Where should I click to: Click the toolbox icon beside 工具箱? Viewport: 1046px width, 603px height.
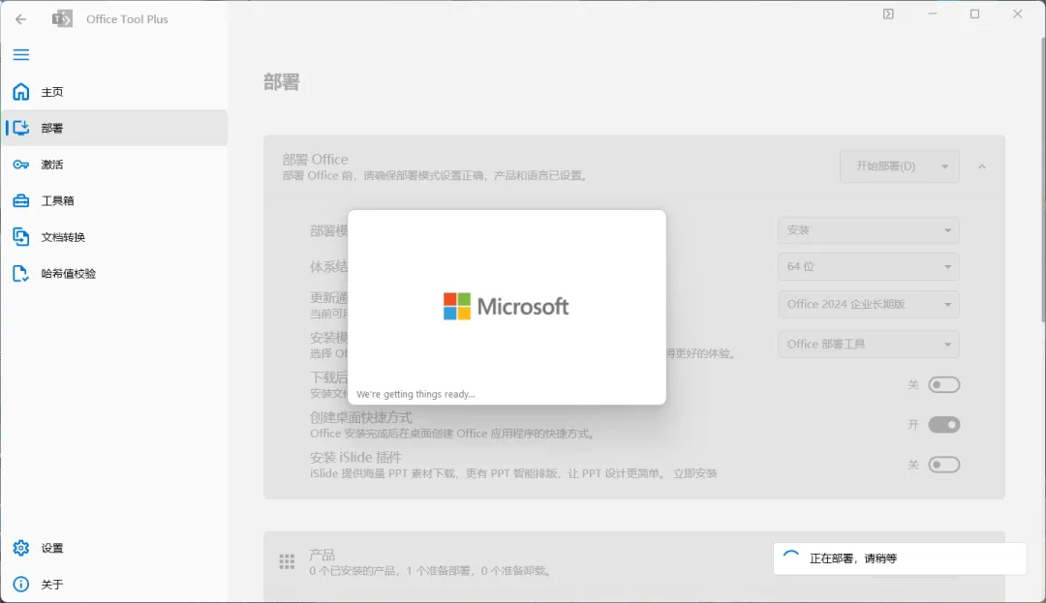click(21, 200)
